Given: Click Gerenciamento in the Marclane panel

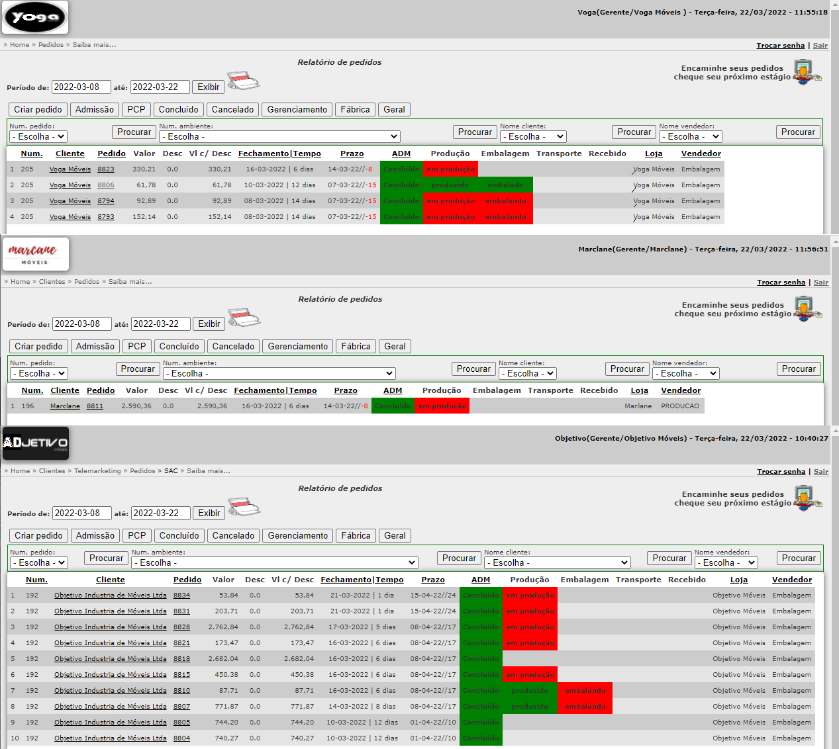Looking at the screenshot, I should pyautogui.click(x=298, y=347).
